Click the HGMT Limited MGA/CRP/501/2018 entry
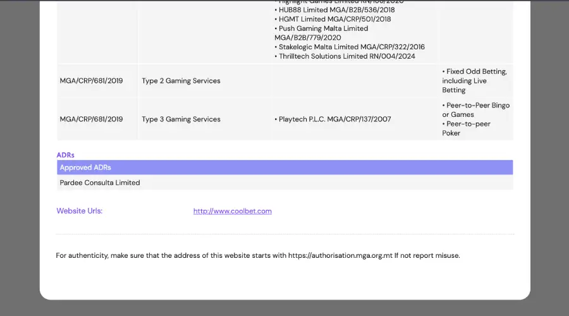This screenshot has width=569, height=316. (333, 19)
